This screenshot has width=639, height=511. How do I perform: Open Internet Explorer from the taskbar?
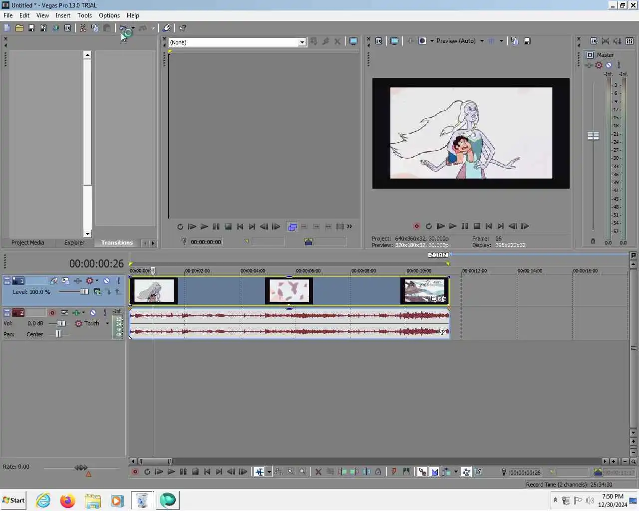coord(43,500)
